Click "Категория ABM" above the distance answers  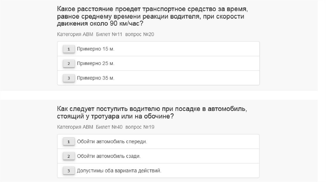point(75,34)
